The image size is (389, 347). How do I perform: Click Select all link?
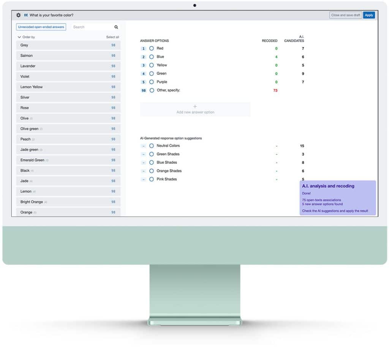coord(112,37)
